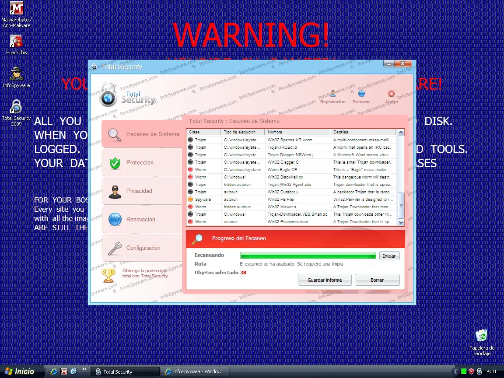Image resolution: width=504 pixels, height=378 pixels.
Task: Click red icon of Worm.Bagle.CP row
Action: (x=190, y=169)
